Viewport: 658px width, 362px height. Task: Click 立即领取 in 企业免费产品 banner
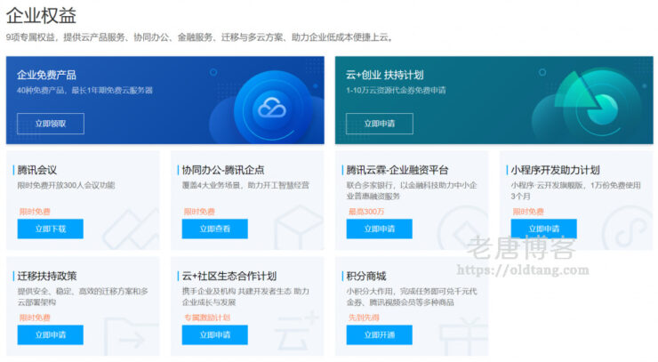[51, 124]
